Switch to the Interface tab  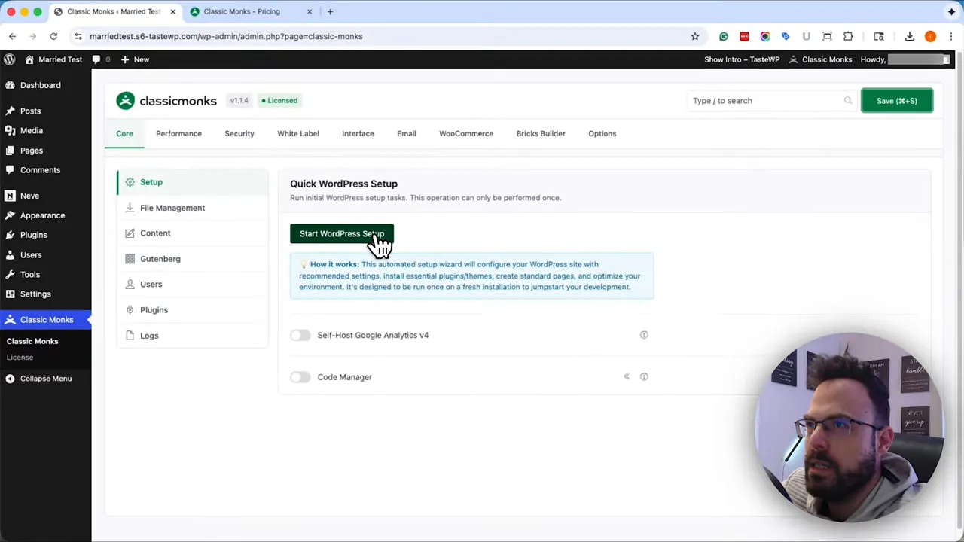tap(358, 133)
